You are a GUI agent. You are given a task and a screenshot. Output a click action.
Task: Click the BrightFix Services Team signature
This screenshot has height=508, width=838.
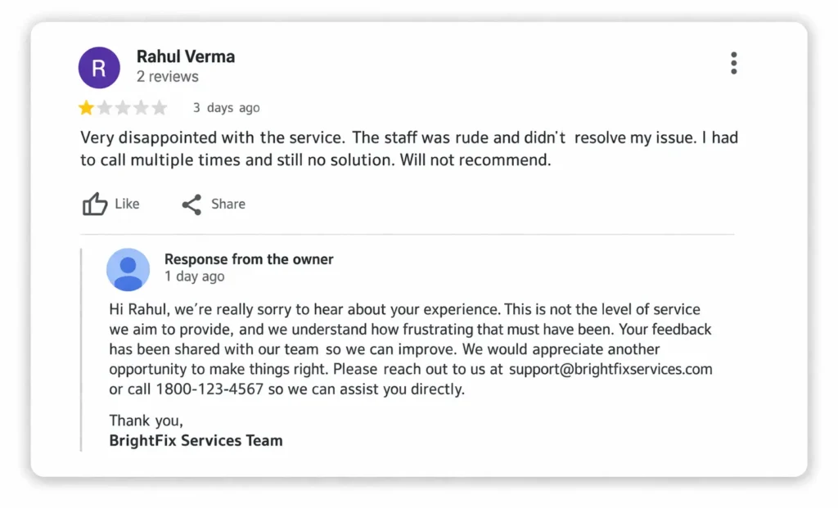[x=196, y=440]
